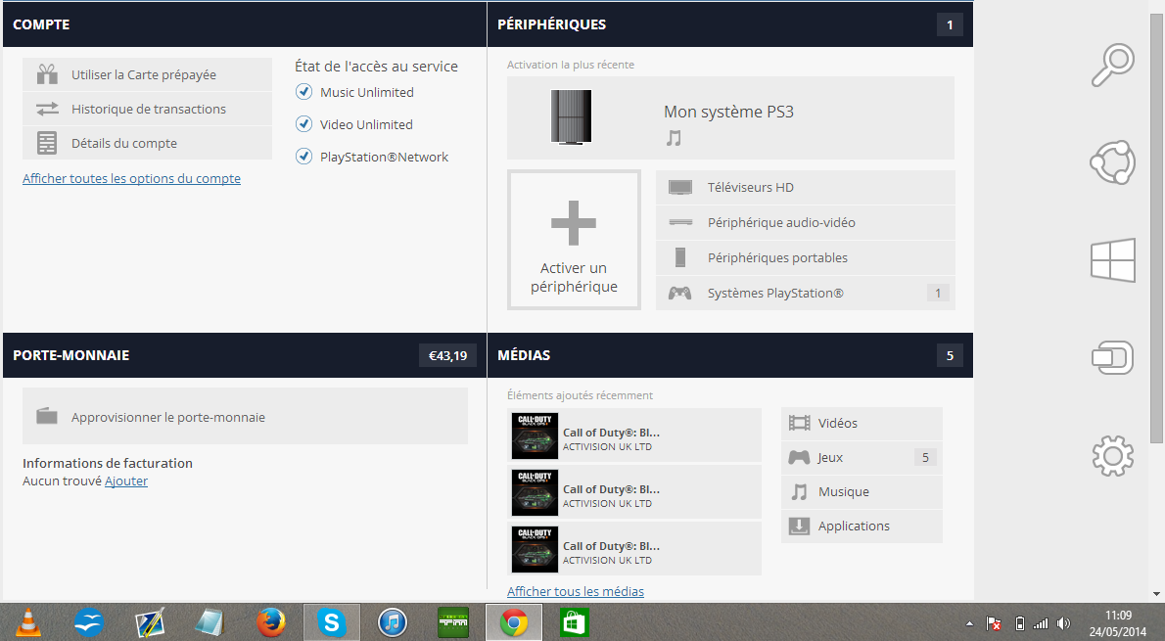
Task: Open Systèmes PlayStation category
Action: [x=806, y=293]
